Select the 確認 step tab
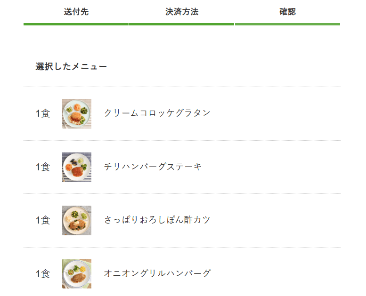This screenshot has height=296, width=366. click(x=287, y=12)
